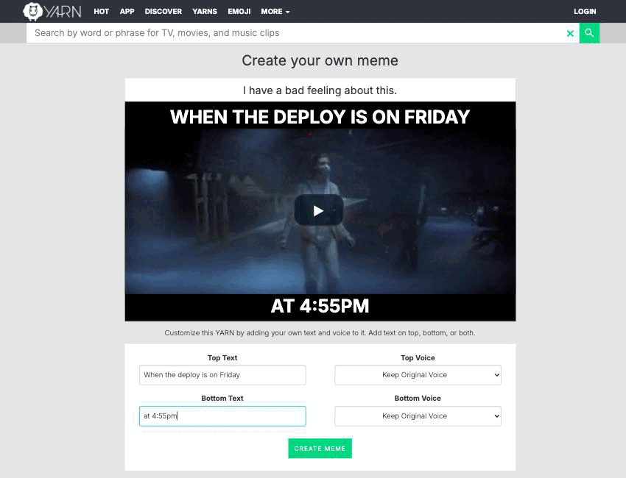Click the 'AT 4:55PM' bottom caption
This screenshot has width=626, height=478.
pos(320,306)
